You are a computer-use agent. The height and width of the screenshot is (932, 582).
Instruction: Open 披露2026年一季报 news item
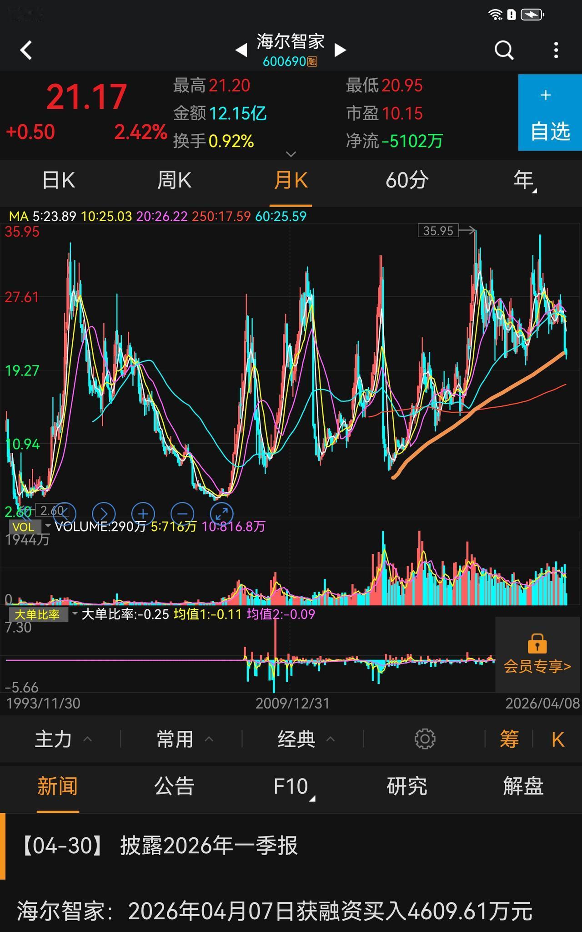(291, 846)
